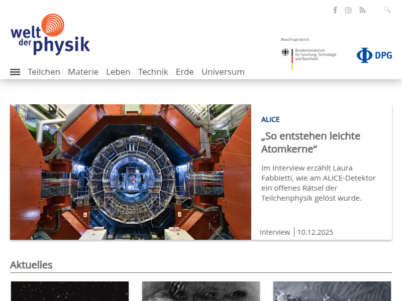This screenshot has width=402, height=301.
Task: Open the middle Aktuelles article thumbnail
Action: point(200,291)
